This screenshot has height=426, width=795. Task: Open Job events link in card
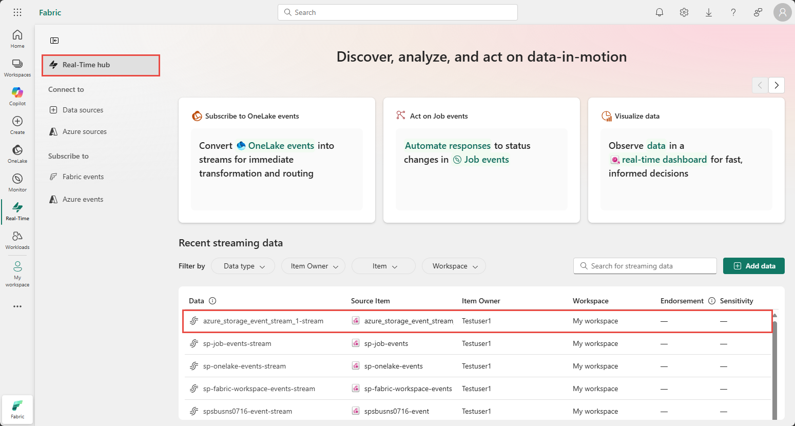481,160
